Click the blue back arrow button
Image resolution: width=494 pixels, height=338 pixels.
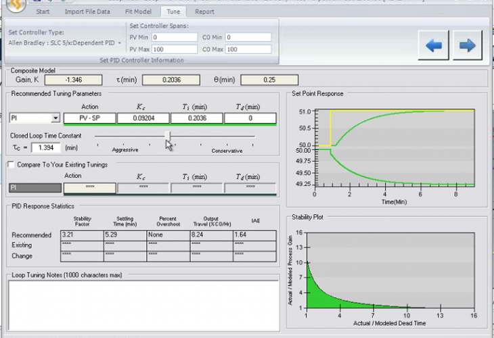(434, 45)
